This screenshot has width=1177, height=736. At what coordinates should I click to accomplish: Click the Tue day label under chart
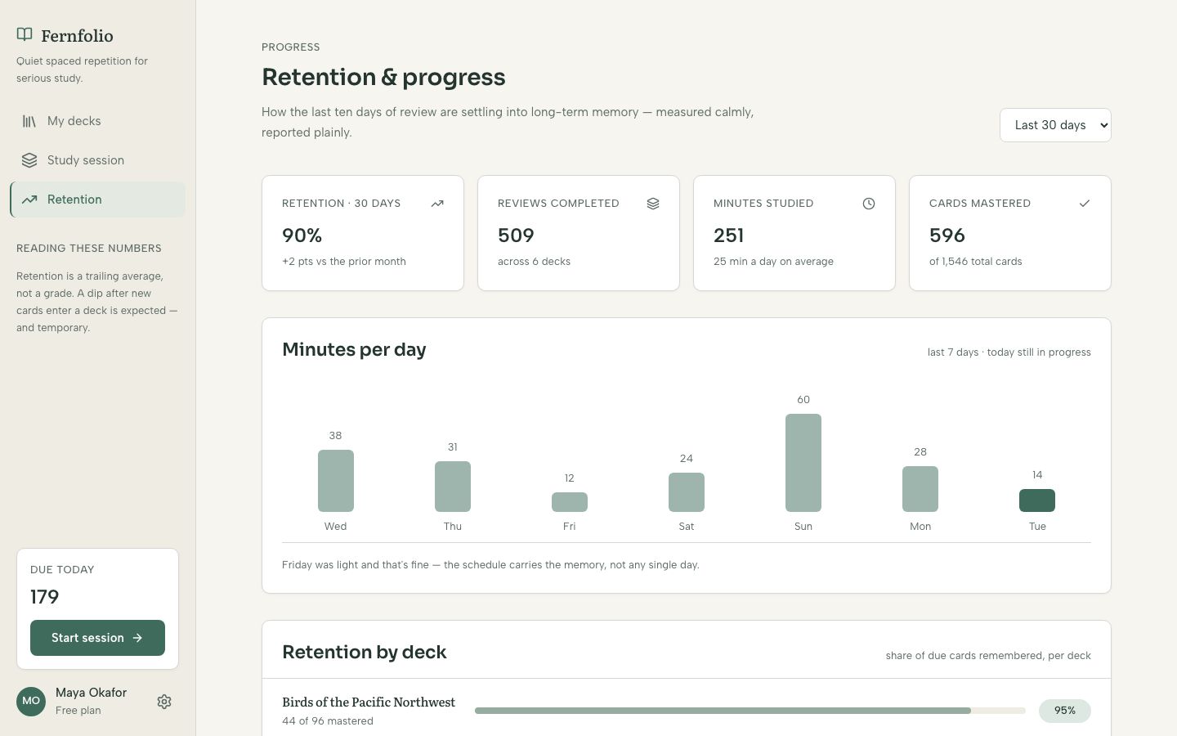tap(1037, 527)
